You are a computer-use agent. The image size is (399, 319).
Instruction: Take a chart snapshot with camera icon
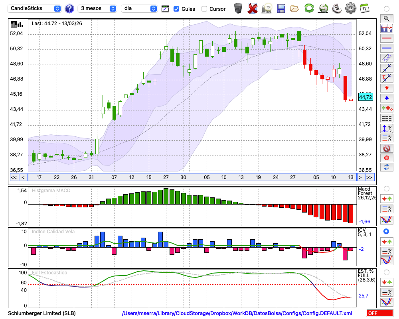click(267, 8)
